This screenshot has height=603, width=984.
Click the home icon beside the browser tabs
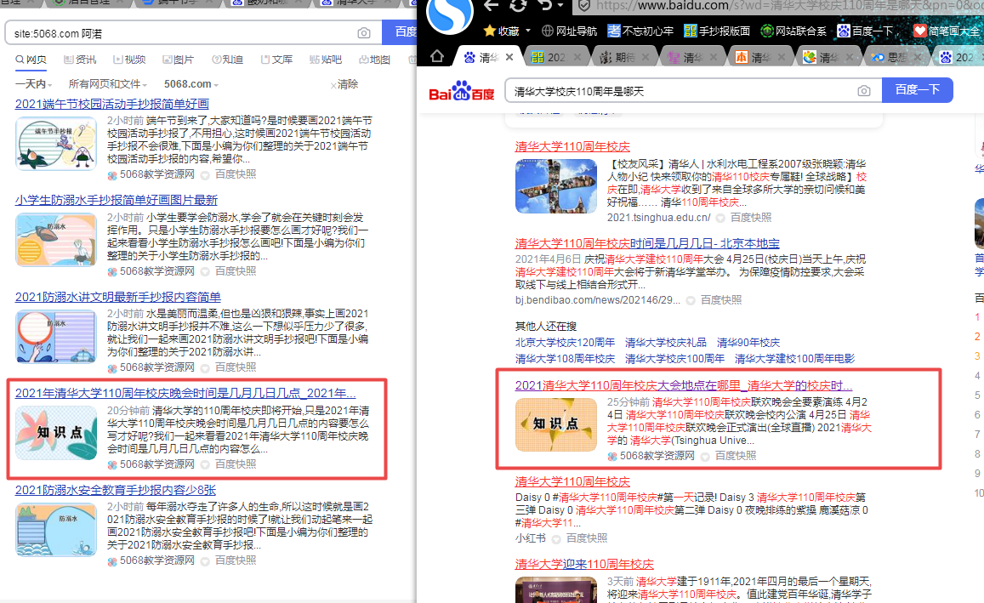pos(437,55)
